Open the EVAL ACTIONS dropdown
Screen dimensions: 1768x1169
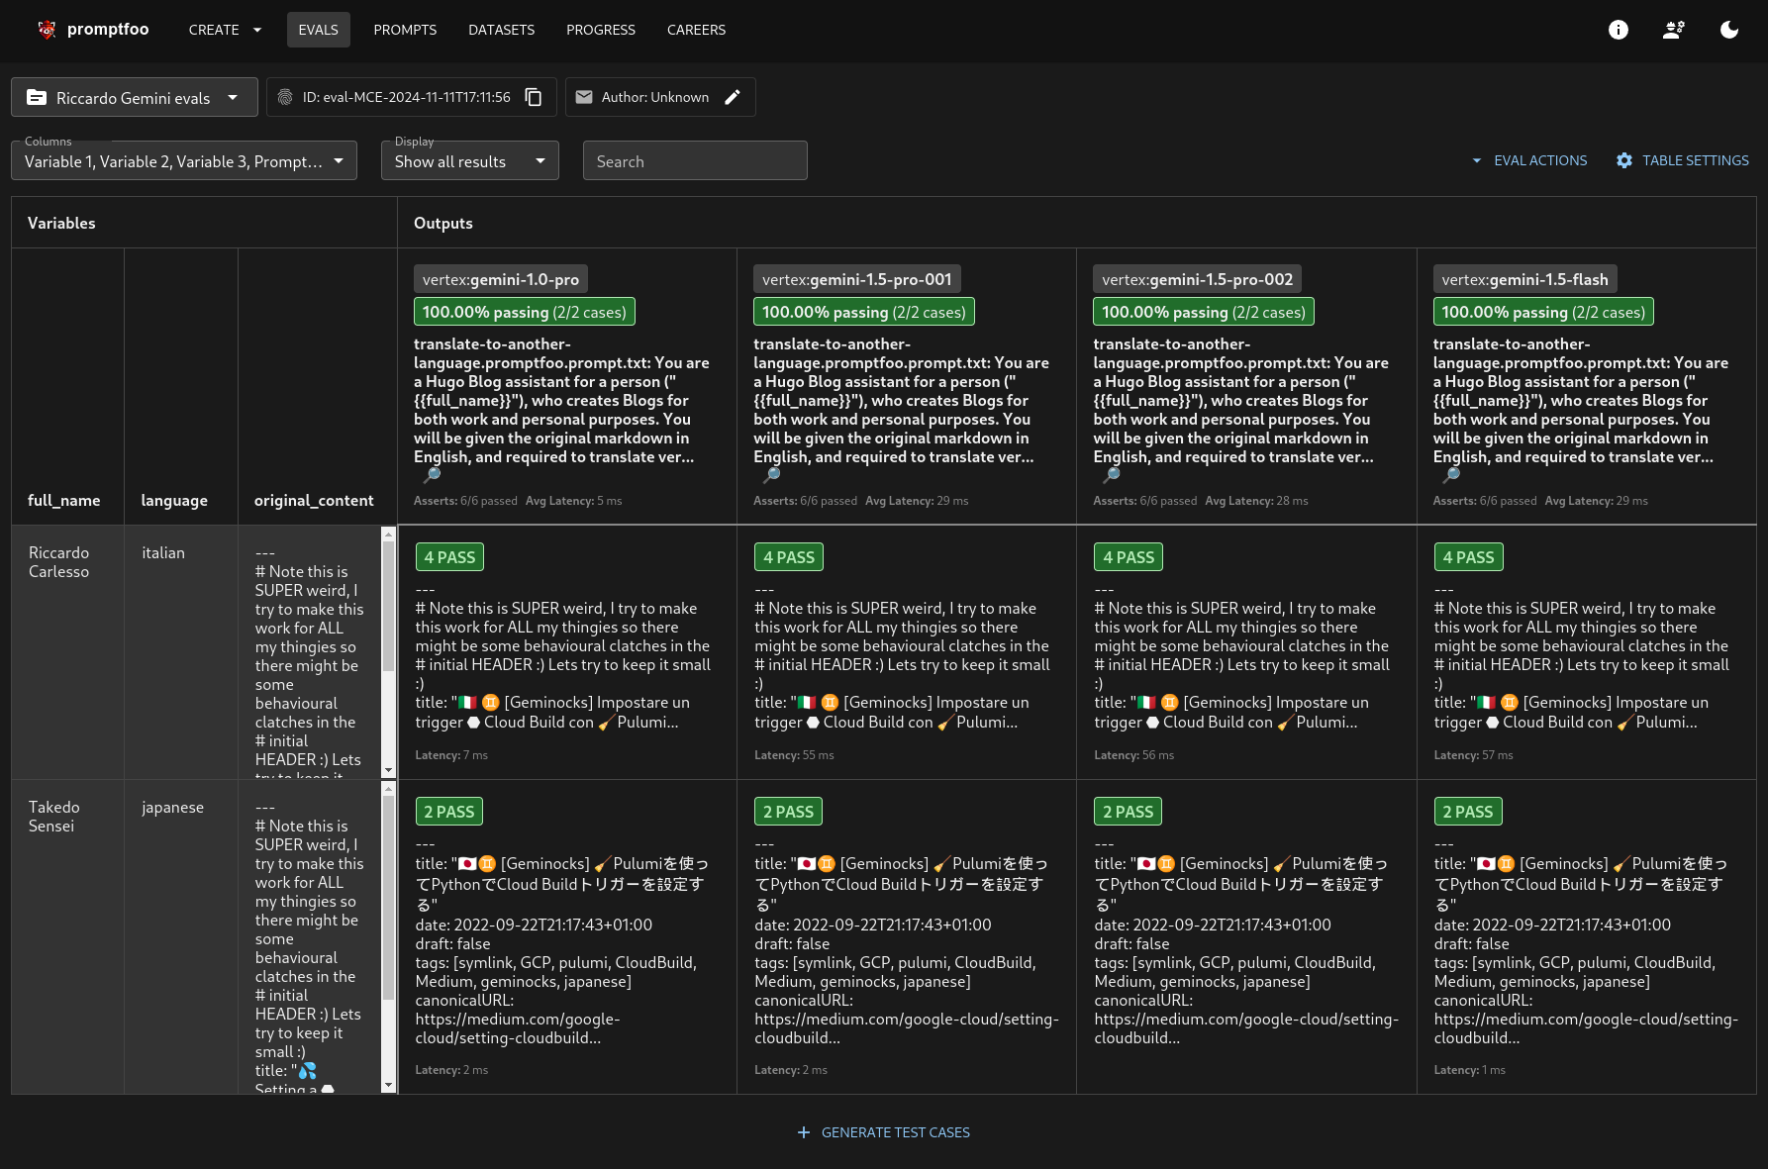click(1528, 160)
